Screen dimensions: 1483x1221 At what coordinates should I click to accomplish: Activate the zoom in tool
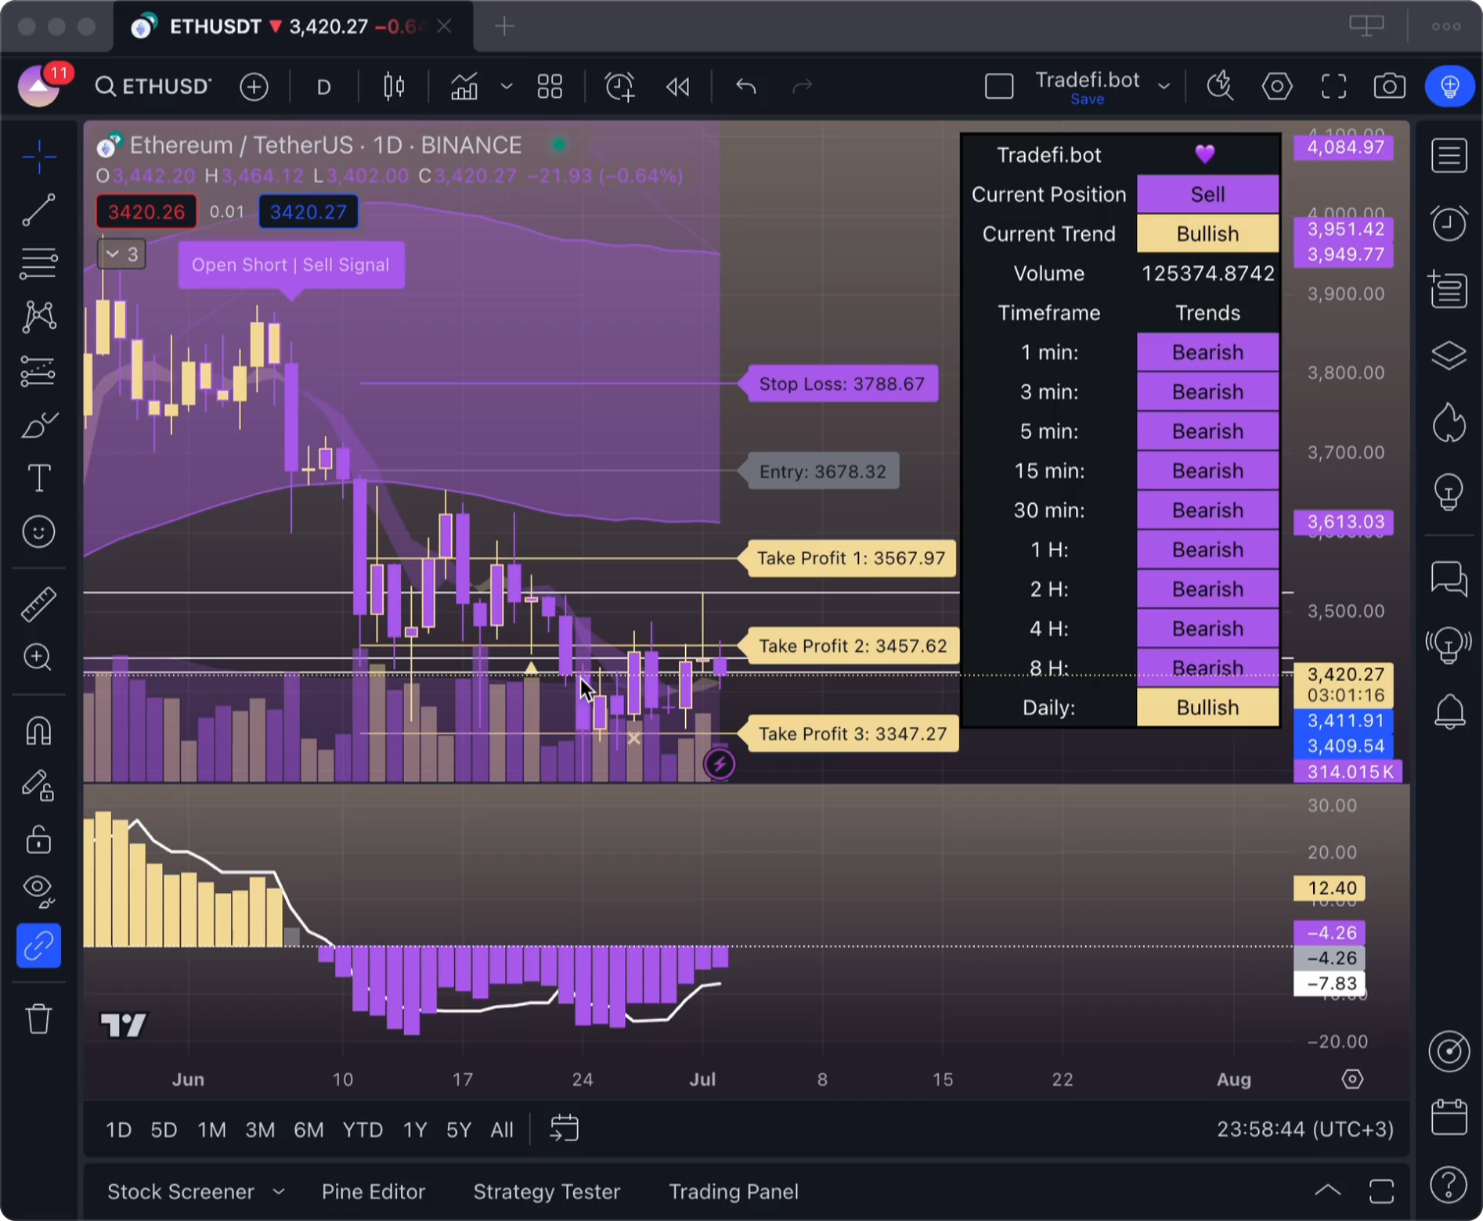point(38,657)
